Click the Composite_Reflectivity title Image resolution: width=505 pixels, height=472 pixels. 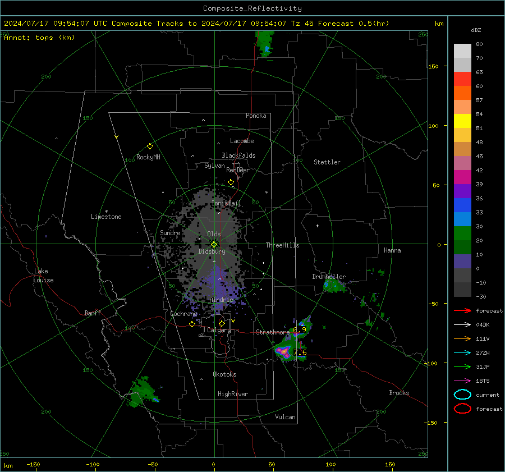(252, 8)
